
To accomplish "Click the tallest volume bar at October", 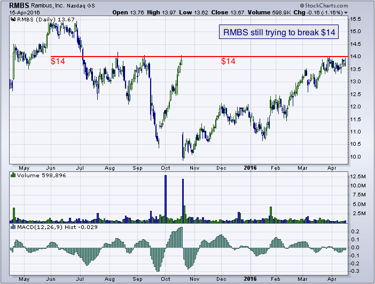I will coord(166,199).
